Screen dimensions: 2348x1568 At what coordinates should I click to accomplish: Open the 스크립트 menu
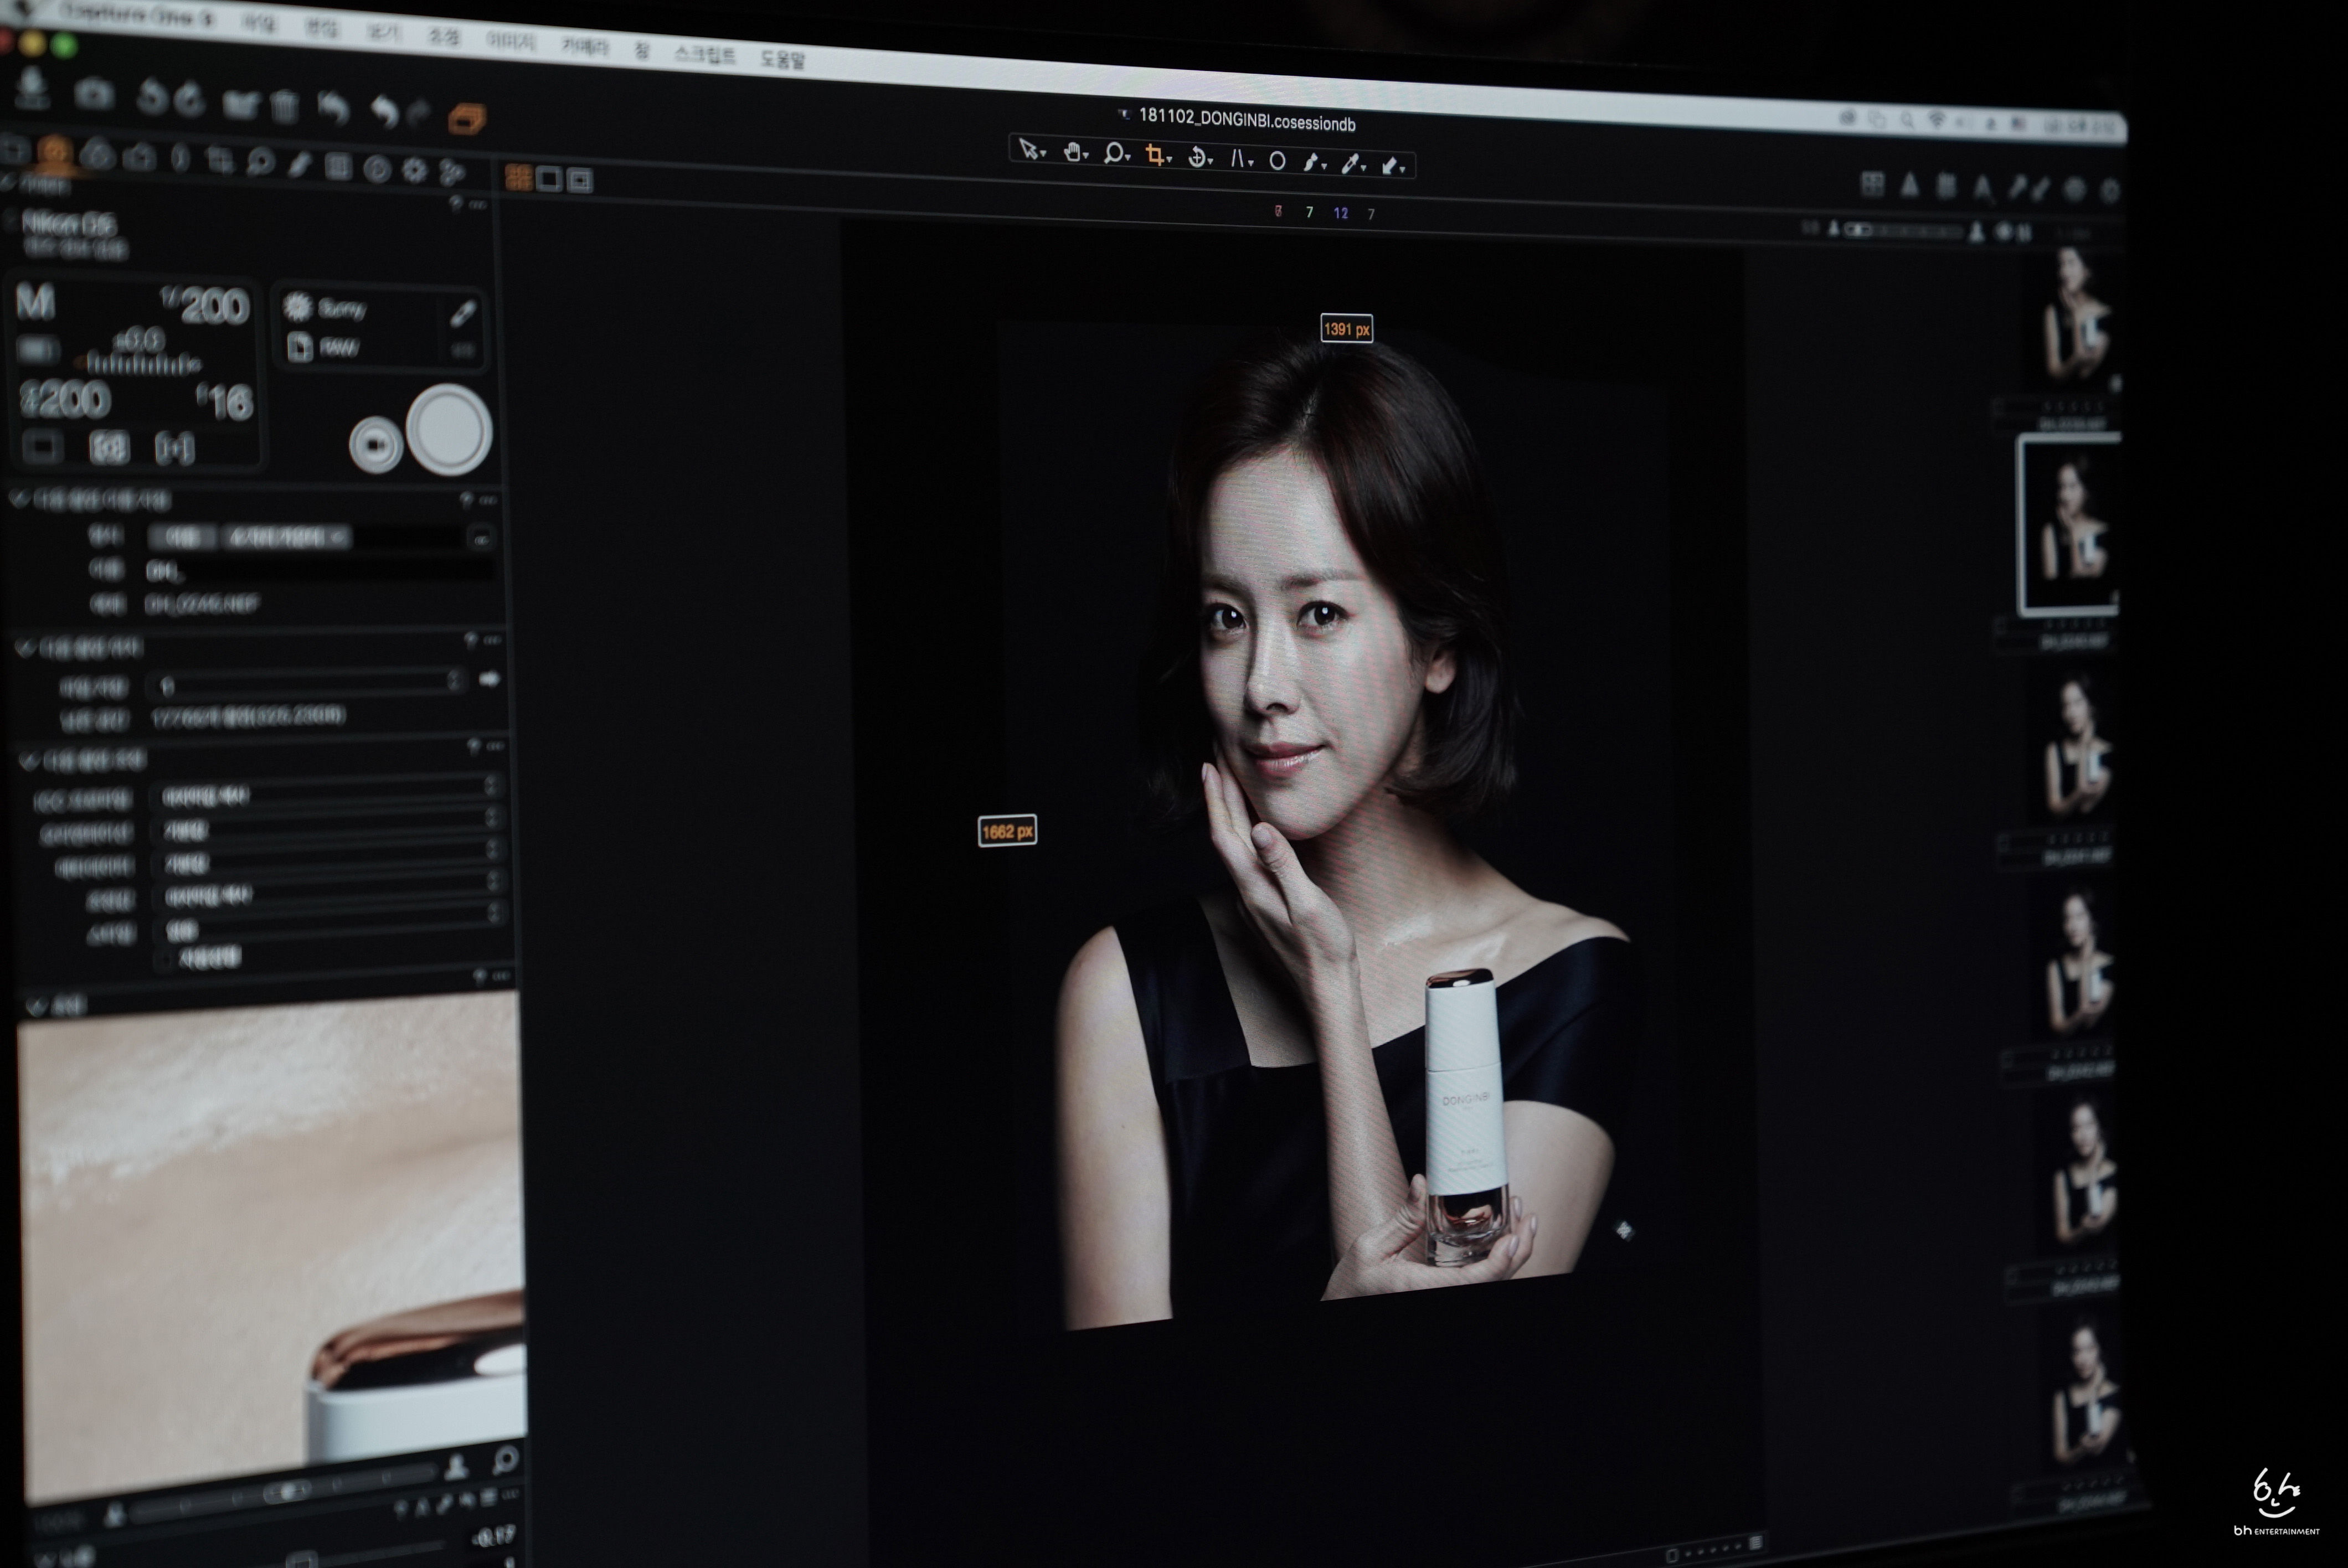pyautogui.click(x=705, y=54)
